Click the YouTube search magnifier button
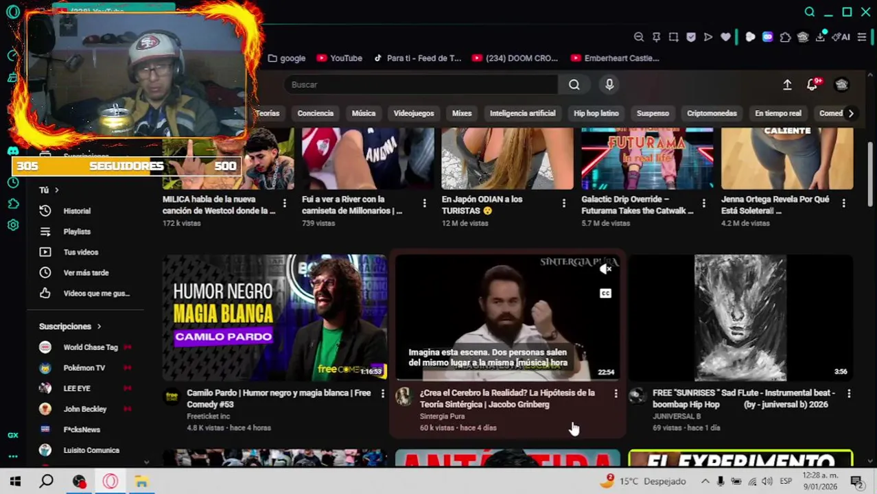Image resolution: width=877 pixels, height=494 pixels. 574,84
